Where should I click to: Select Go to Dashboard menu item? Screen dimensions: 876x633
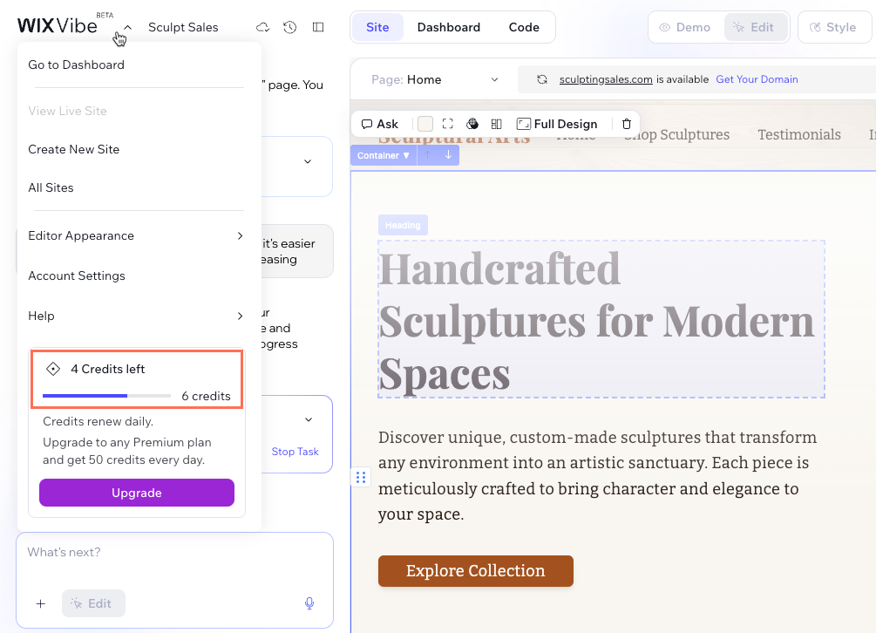tap(76, 65)
